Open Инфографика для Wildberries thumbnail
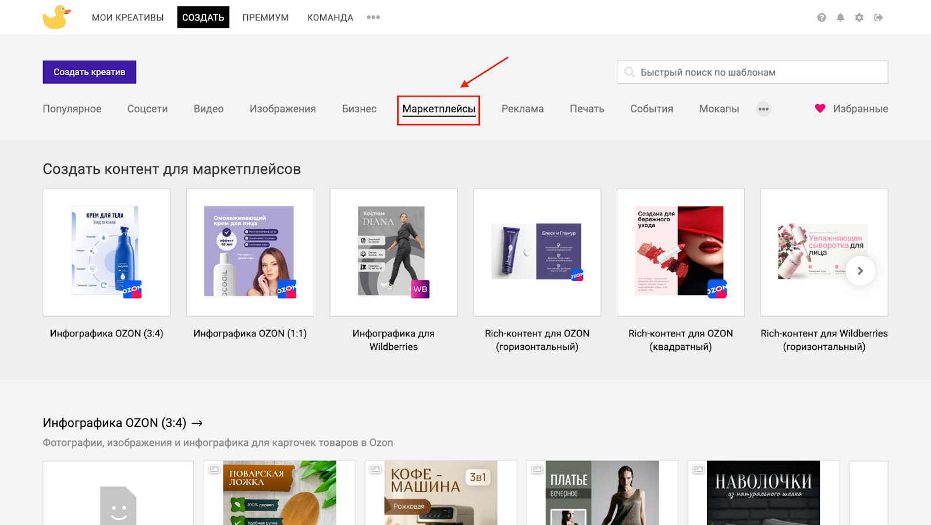 393,252
